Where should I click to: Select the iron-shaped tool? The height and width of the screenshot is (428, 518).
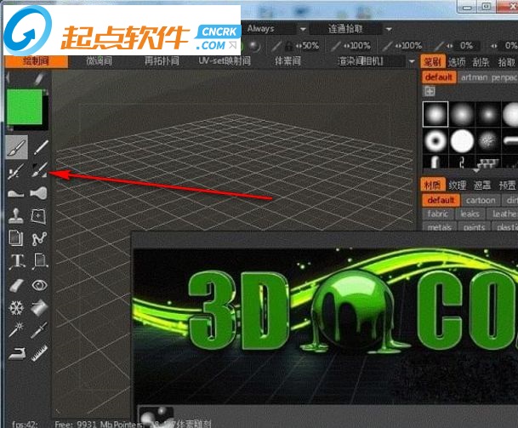[16, 353]
